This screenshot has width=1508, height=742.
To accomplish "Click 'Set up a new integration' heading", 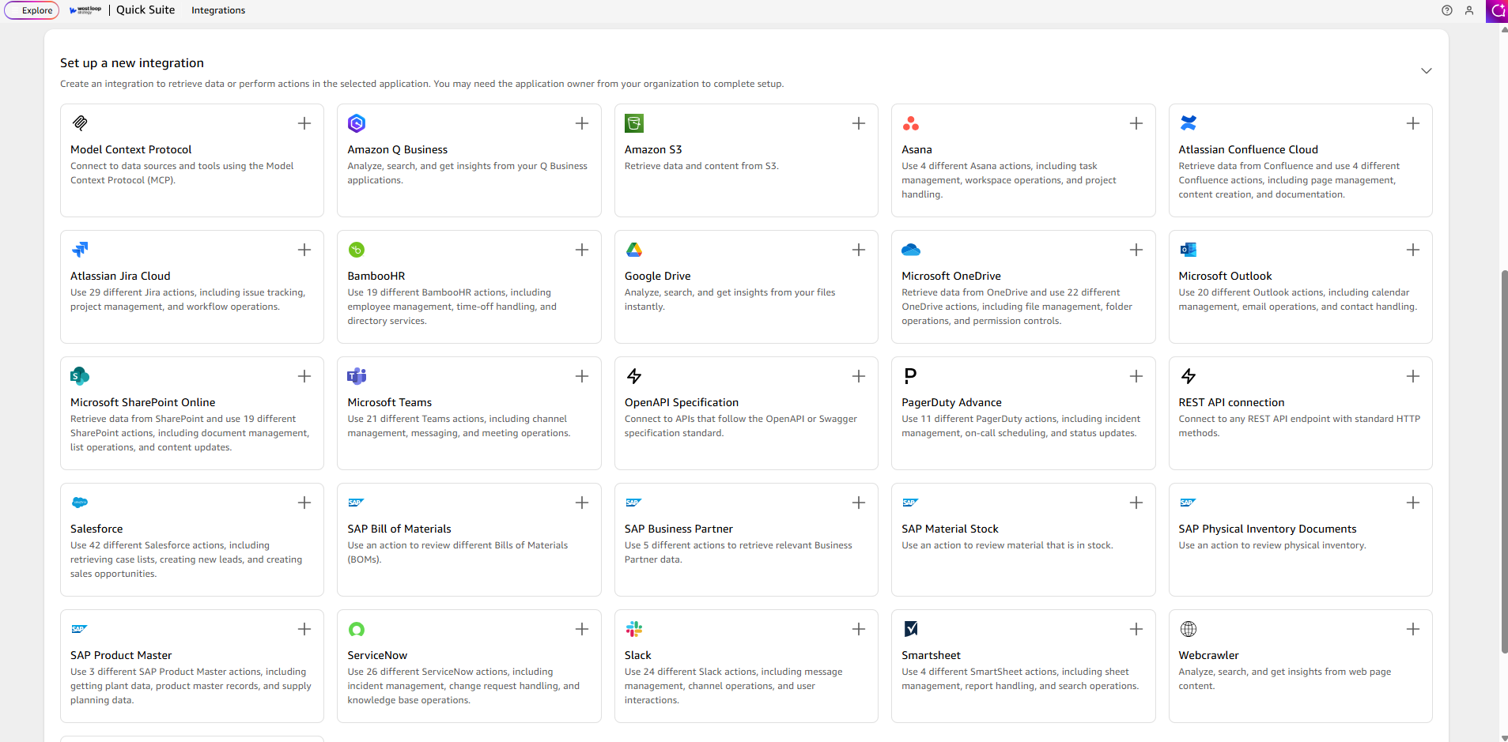I will point(132,63).
